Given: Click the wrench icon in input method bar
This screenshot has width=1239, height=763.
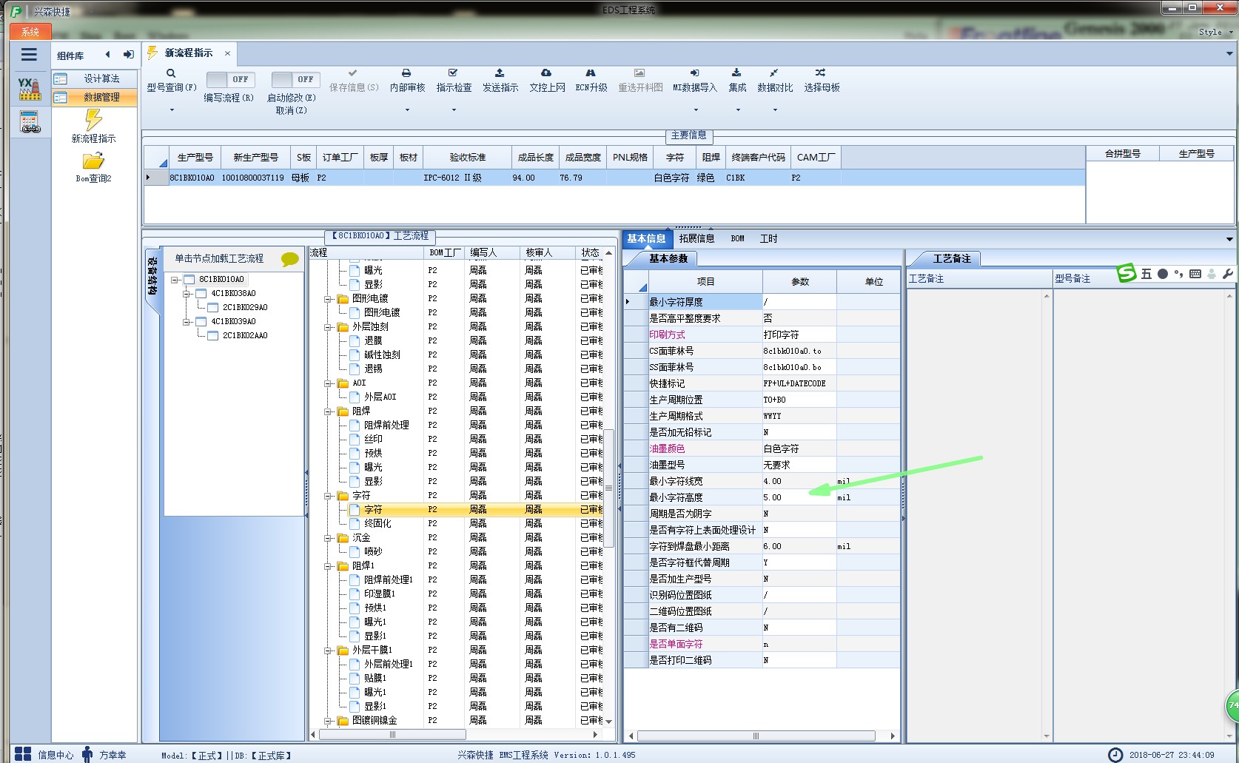Looking at the screenshot, I should coord(1228,274).
